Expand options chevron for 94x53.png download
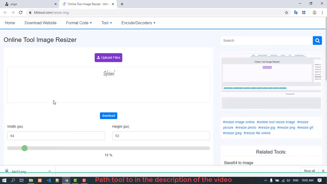The image size is (327, 184). click(50, 171)
